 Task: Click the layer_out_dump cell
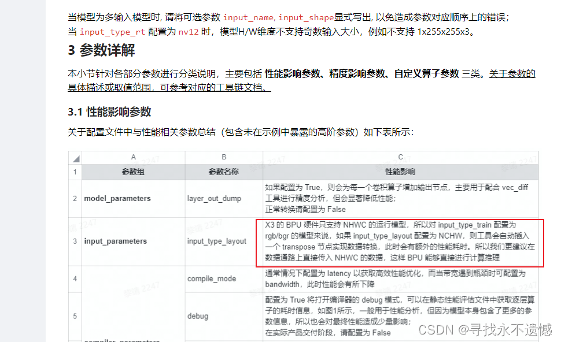point(224,198)
